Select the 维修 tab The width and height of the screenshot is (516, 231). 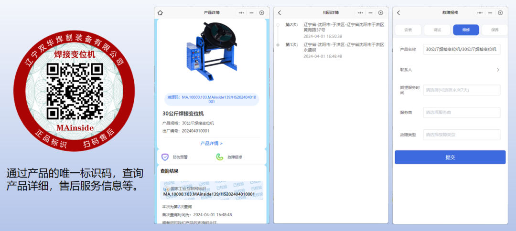466,30
